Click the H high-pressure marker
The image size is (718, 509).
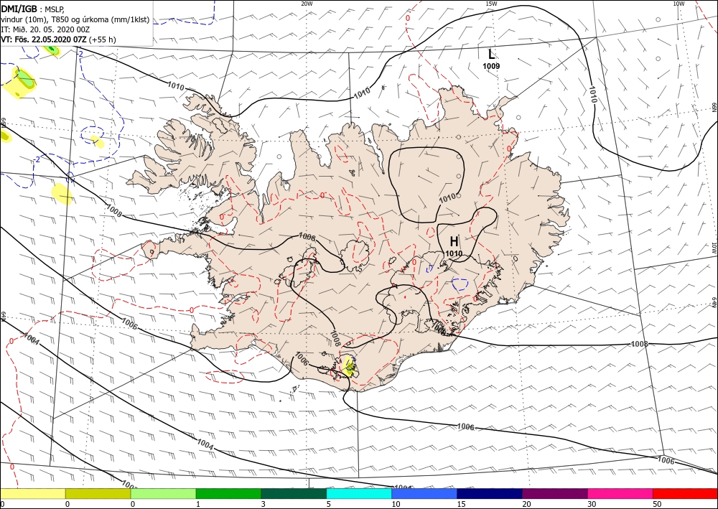[454, 242]
